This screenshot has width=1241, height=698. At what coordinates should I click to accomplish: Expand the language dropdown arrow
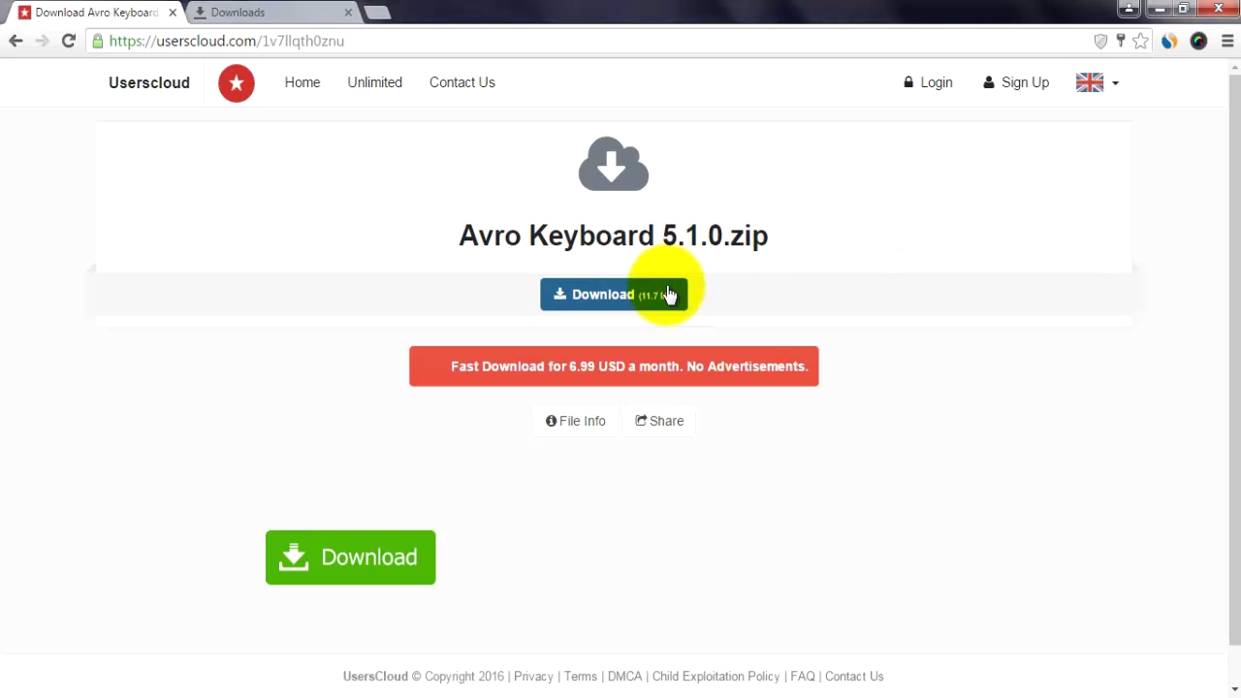click(1114, 82)
